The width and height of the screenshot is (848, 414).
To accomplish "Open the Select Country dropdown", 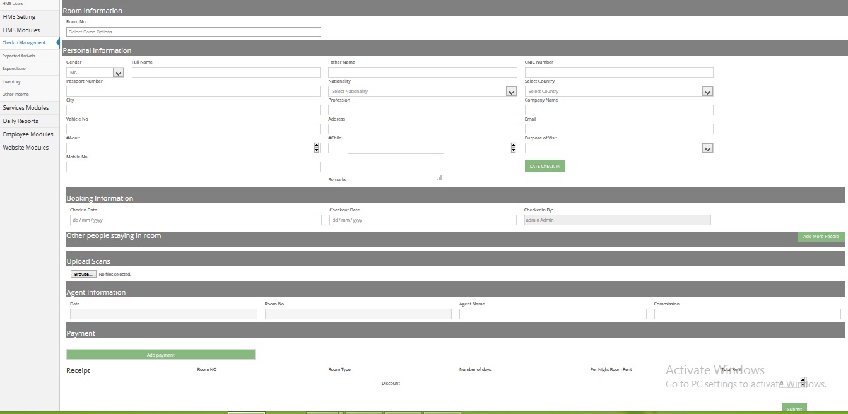I will (707, 92).
